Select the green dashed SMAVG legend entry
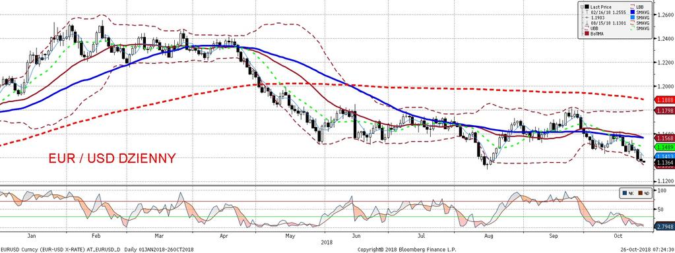 pyautogui.click(x=640, y=28)
